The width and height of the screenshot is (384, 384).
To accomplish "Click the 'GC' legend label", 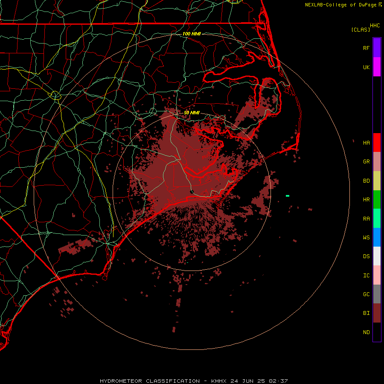I will (367, 294).
